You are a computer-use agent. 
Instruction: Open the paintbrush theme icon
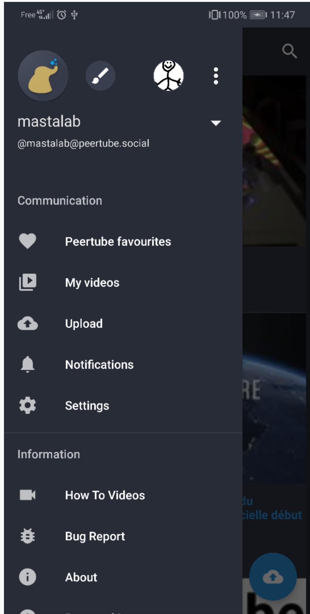[x=100, y=76]
